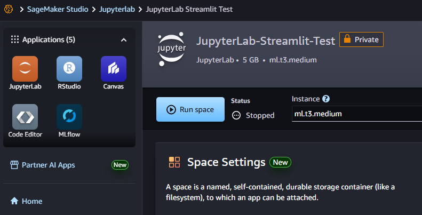Click the Applications grid dots icon
The image size is (422, 215).
click(15, 39)
